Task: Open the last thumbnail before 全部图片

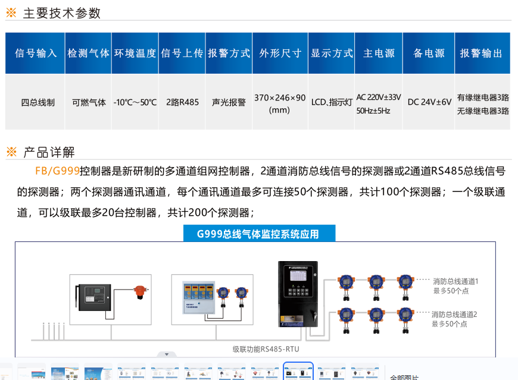Action: (364, 372)
